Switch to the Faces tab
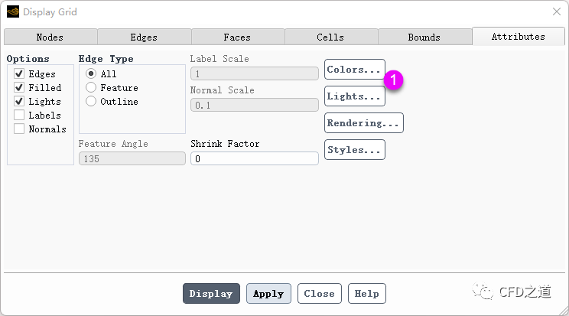The width and height of the screenshot is (569, 316). [237, 37]
